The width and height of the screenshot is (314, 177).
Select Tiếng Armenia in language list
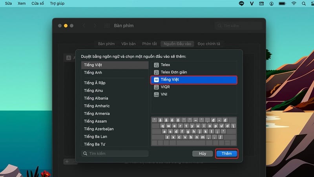pos(96,114)
